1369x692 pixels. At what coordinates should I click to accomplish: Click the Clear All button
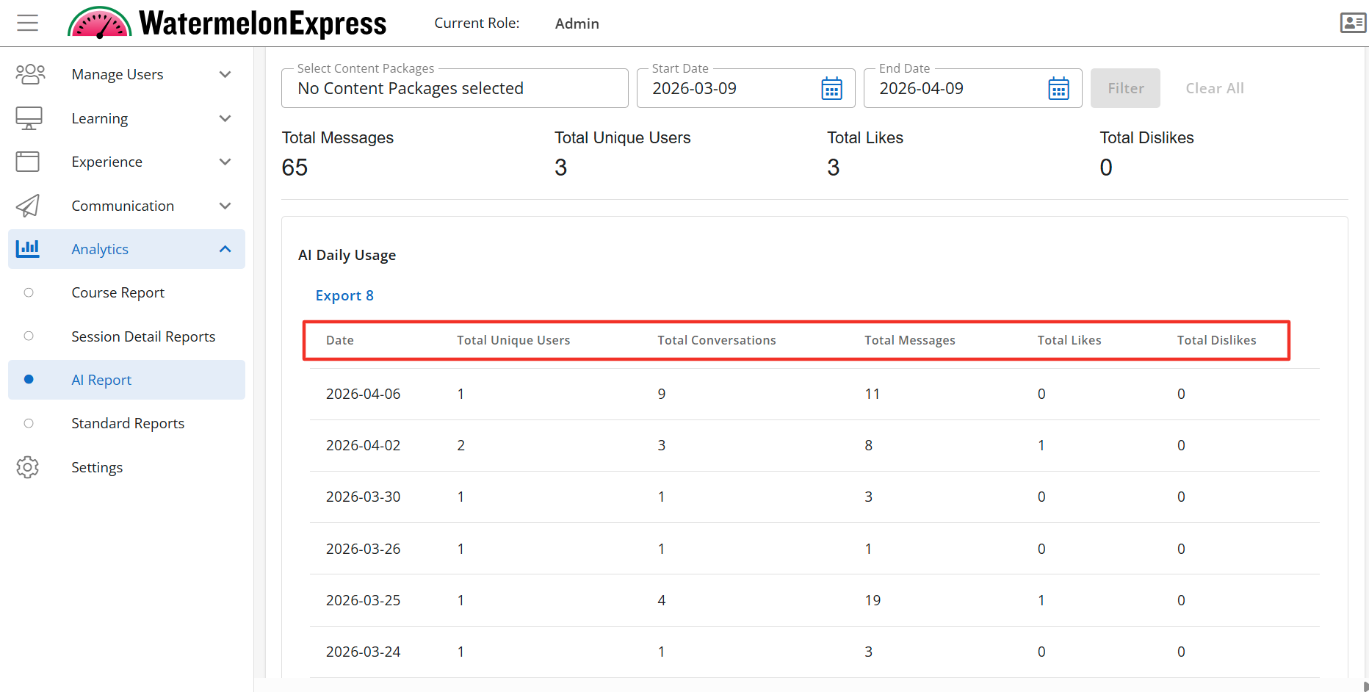click(x=1214, y=88)
